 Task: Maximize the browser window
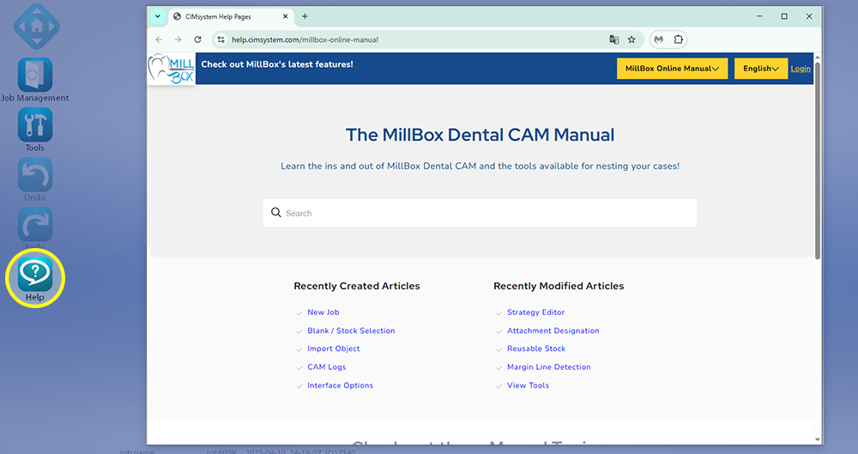tap(784, 16)
